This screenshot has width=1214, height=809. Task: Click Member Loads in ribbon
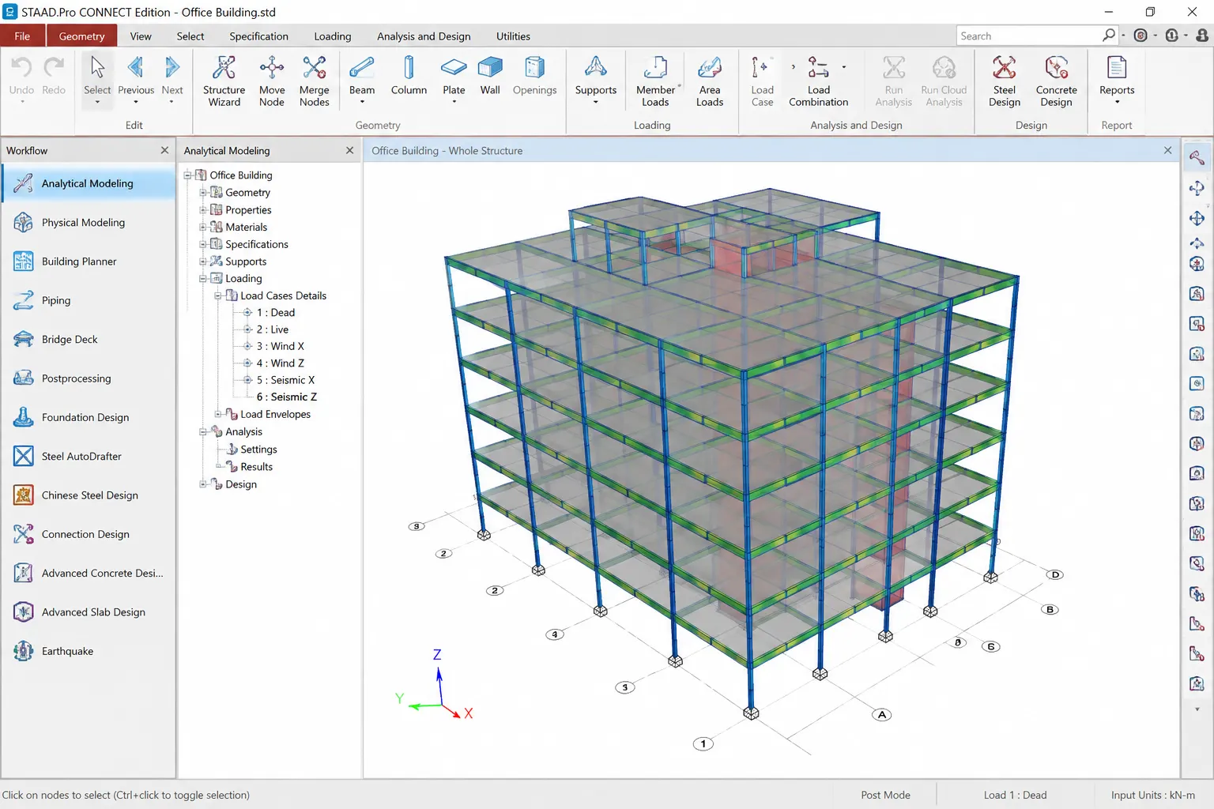655,81
